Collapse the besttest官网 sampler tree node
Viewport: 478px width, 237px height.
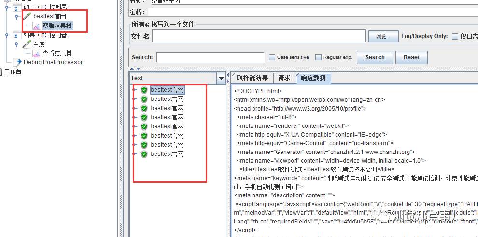point(17,17)
